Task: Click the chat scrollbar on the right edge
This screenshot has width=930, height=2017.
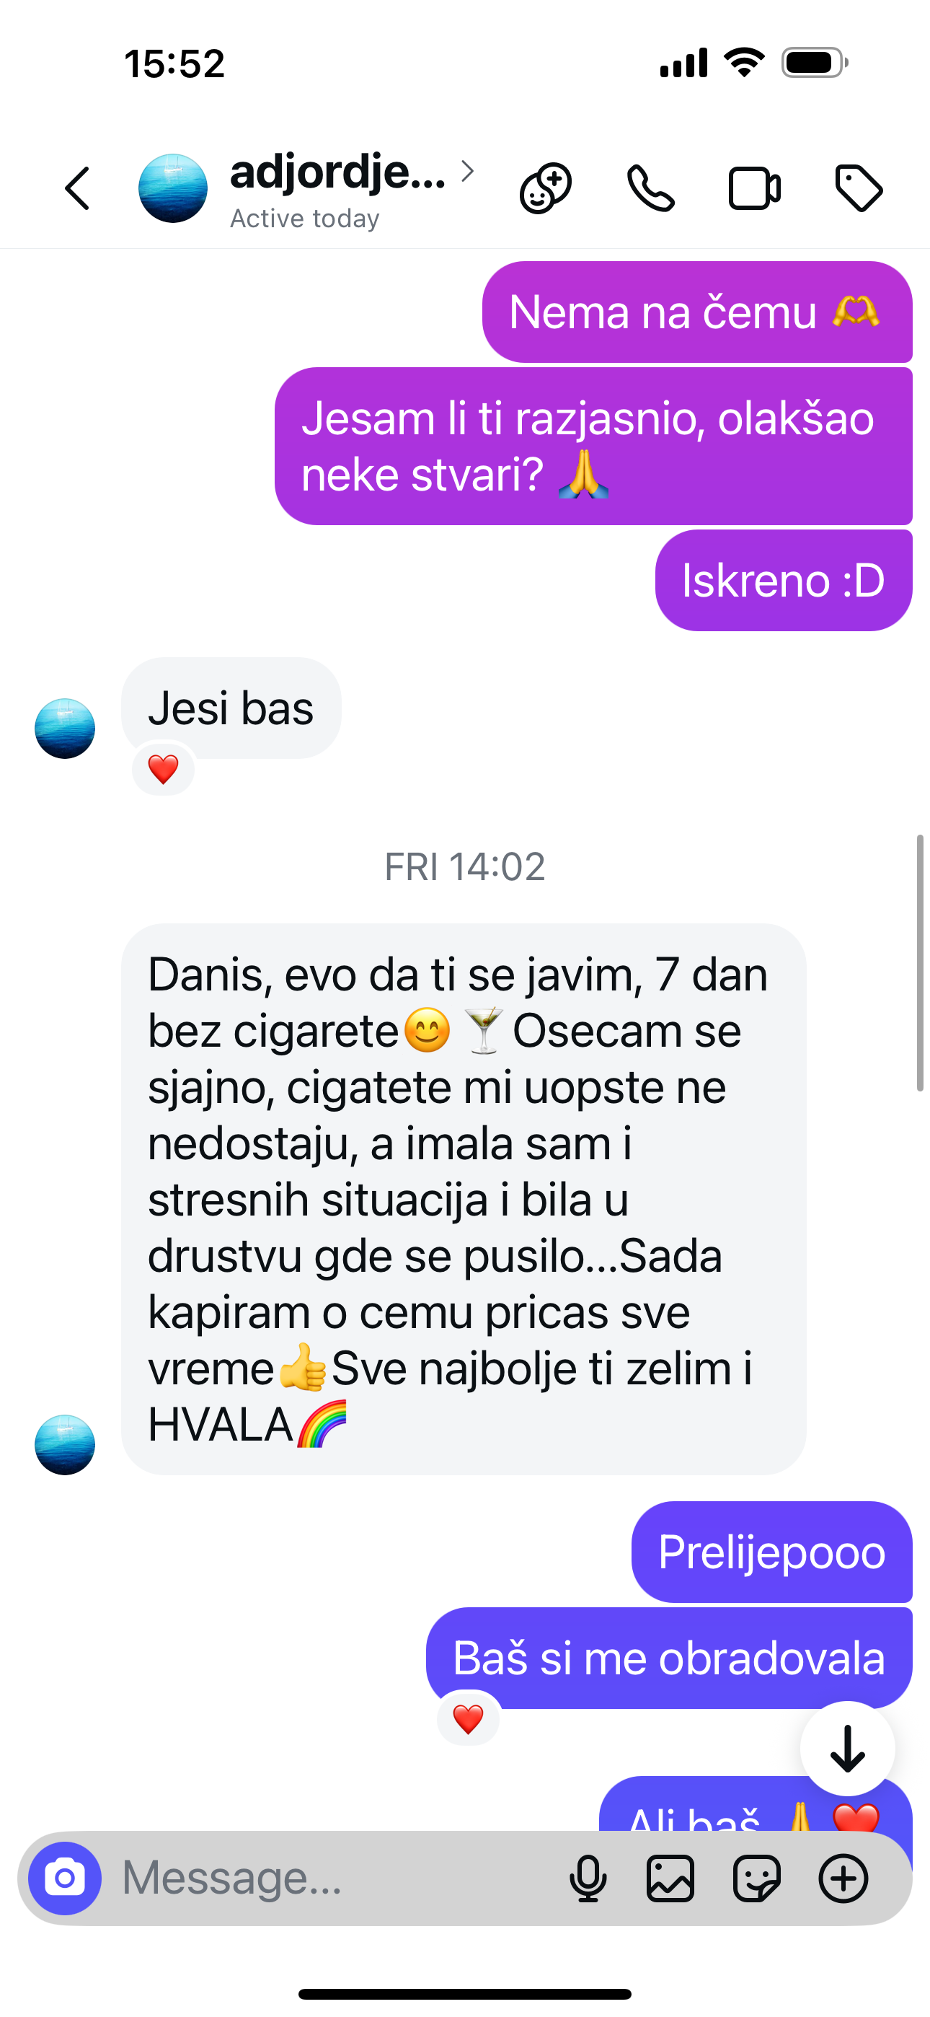Action: click(x=921, y=963)
